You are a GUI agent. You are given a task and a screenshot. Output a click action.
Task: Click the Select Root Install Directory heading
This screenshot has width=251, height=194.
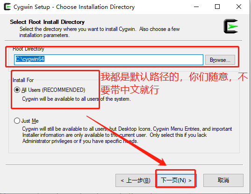(47, 22)
